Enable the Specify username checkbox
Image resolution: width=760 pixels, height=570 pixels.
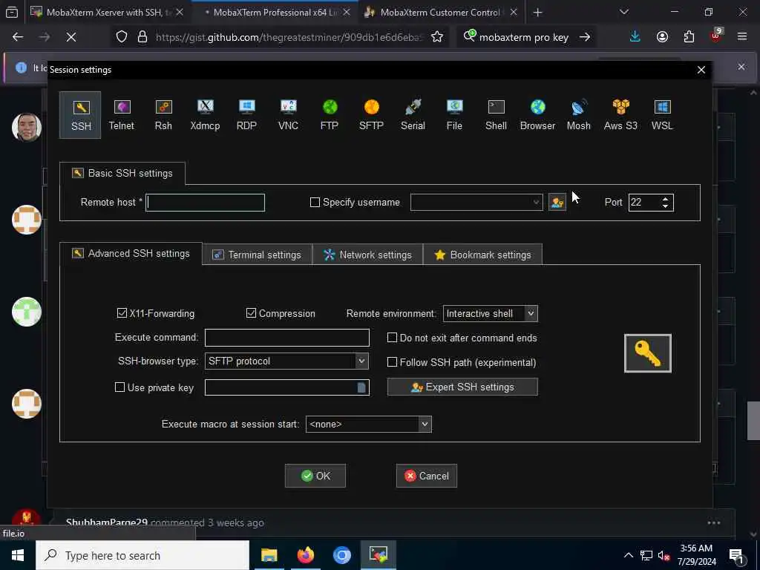315,202
